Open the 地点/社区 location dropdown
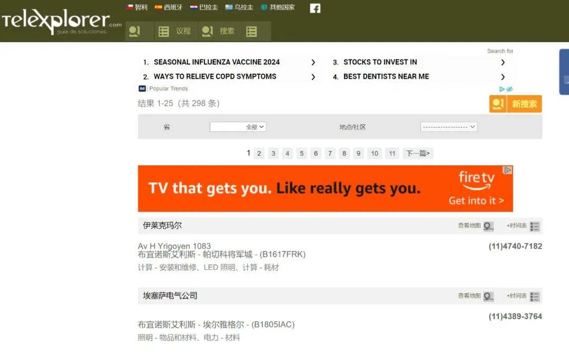The width and height of the screenshot is (569, 356). click(x=448, y=126)
